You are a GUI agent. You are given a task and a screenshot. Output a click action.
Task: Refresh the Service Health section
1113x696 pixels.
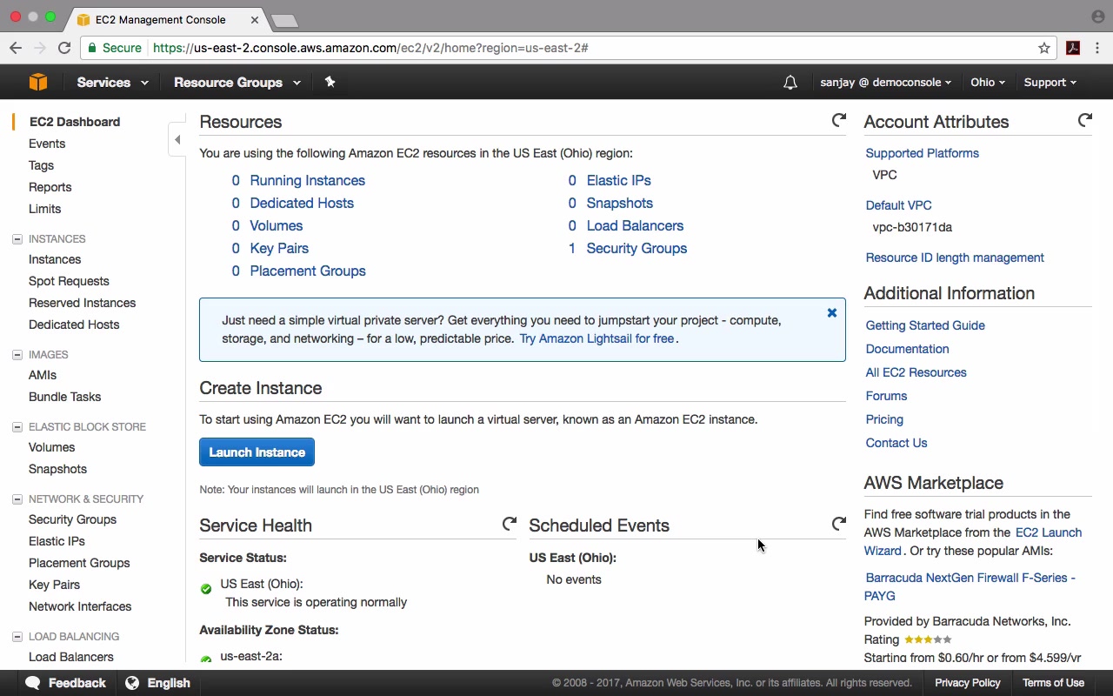pos(509,524)
